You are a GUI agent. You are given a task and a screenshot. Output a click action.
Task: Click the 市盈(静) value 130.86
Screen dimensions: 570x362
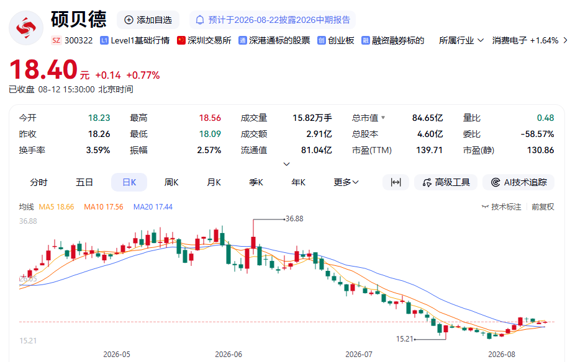(541, 150)
